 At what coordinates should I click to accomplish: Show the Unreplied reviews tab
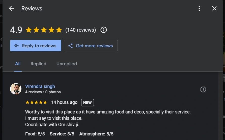(67, 64)
